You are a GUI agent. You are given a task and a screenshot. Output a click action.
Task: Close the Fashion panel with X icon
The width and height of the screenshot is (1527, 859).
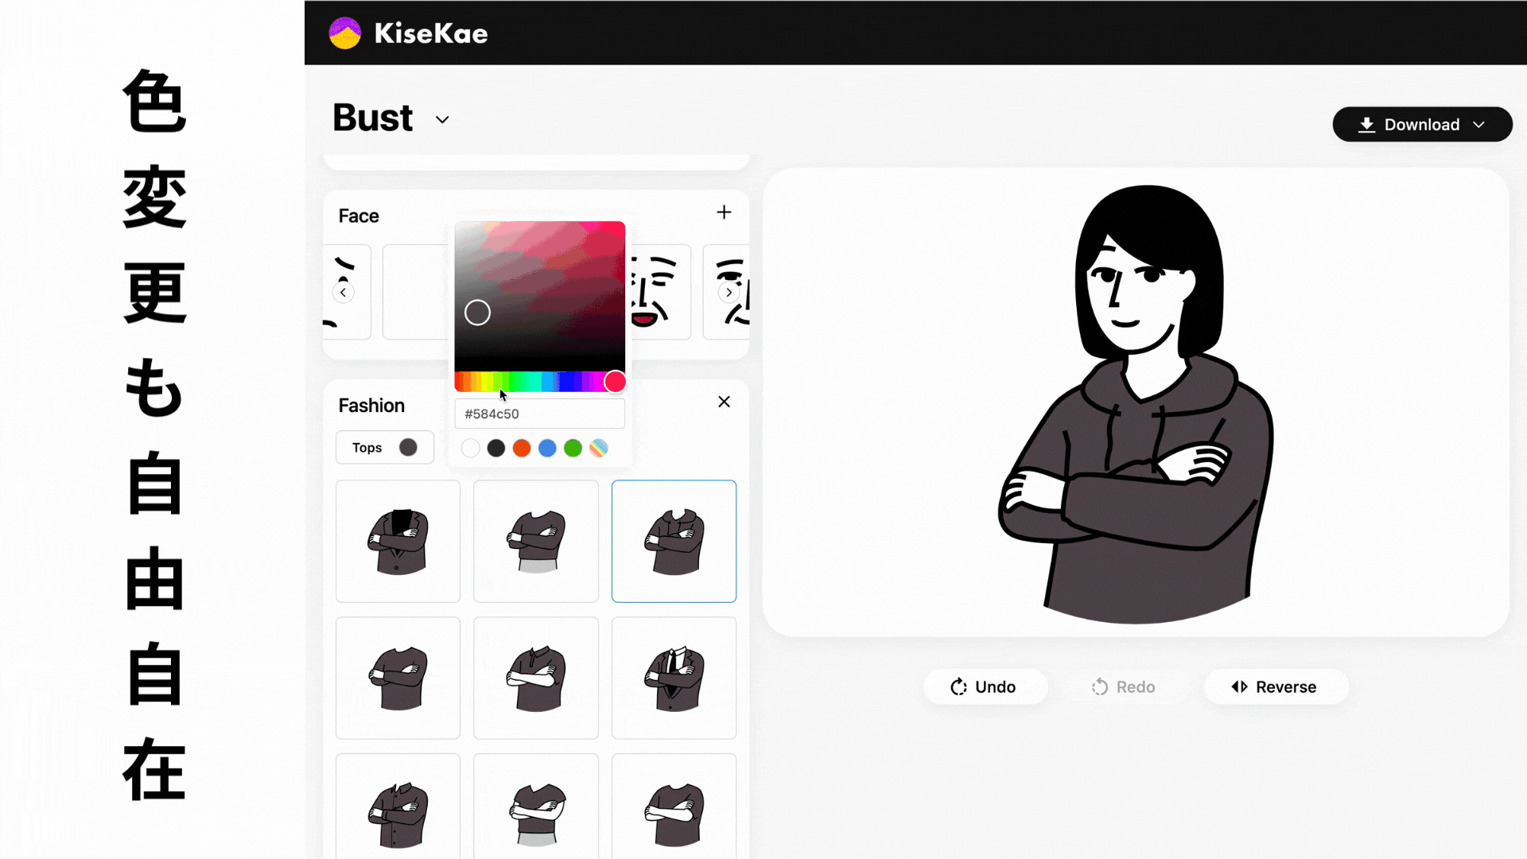point(724,402)
